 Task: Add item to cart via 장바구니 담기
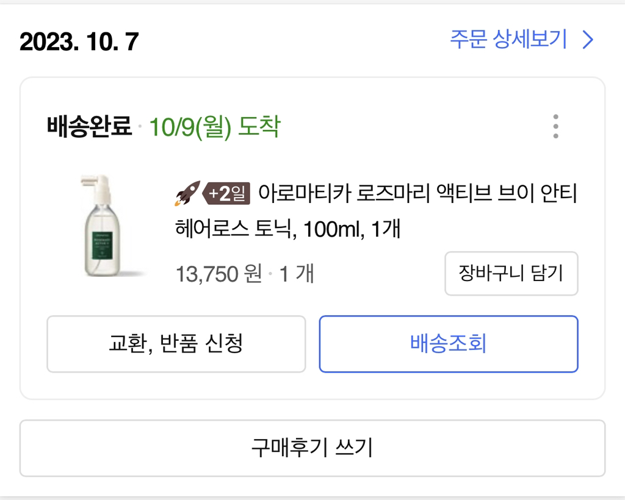click(511, 274)
